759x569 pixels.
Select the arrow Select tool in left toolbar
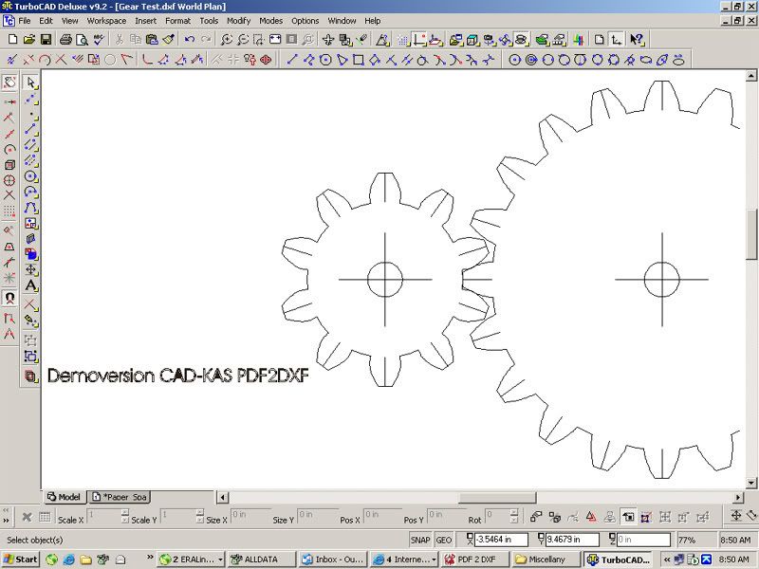click(x=31, y=83)
